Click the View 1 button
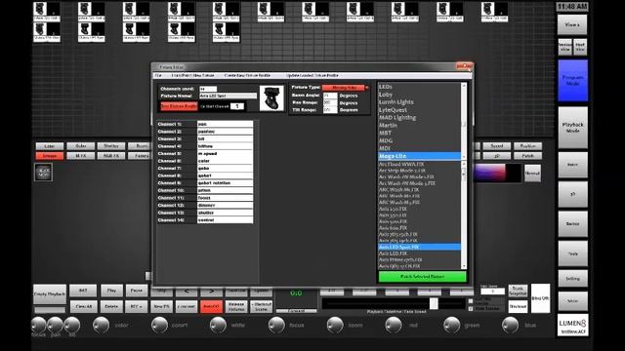 pos(572,24)
